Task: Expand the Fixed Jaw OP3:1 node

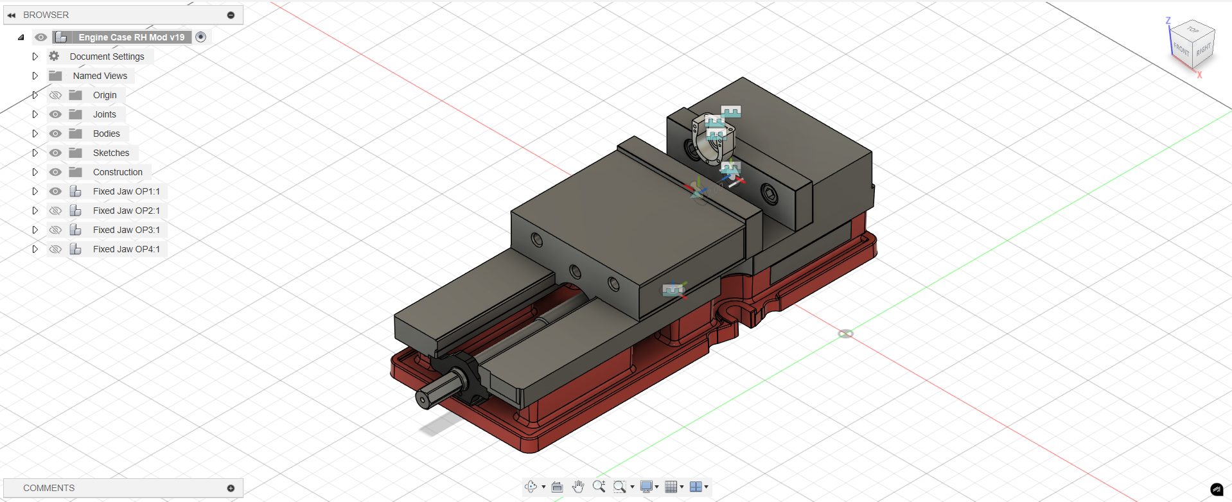Action: (x=35, y=230)
